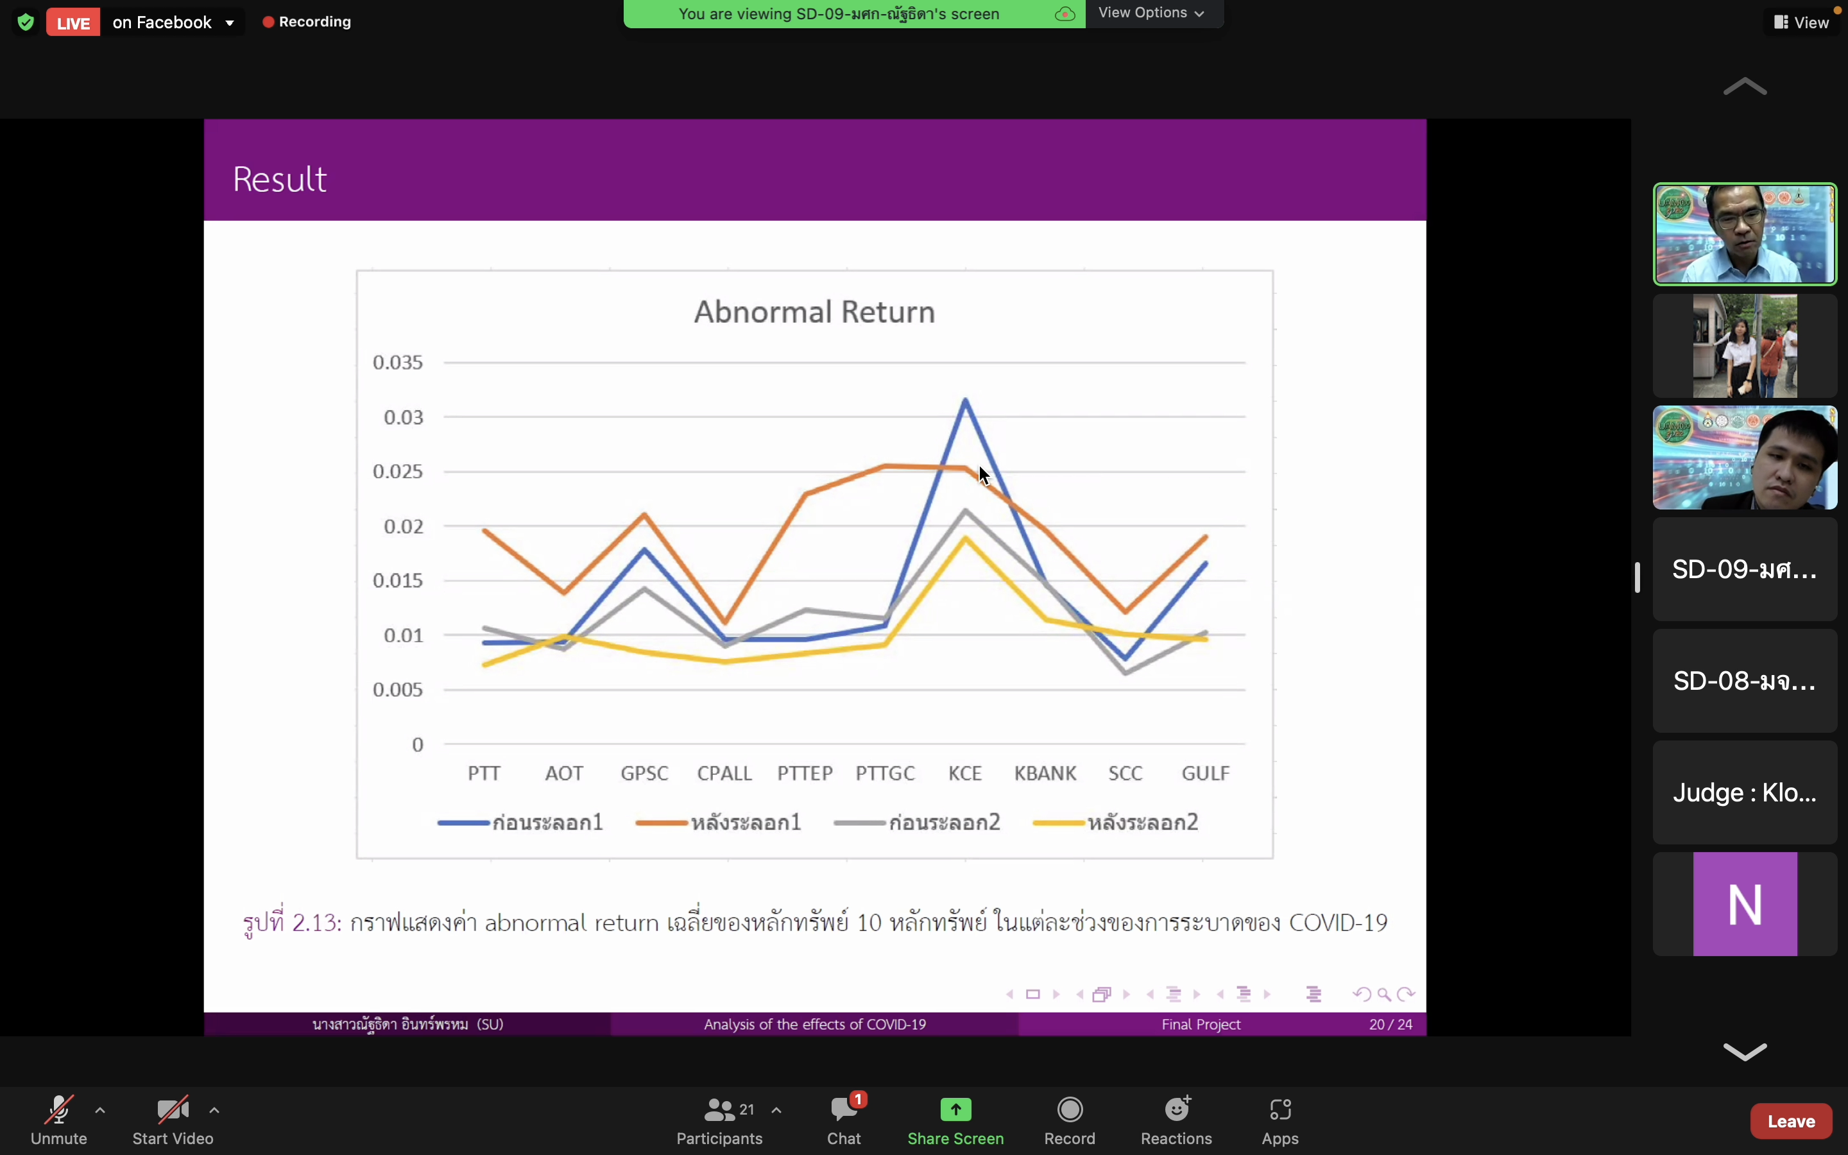Image resolution: width=1848 pixels, height=1155 pixels.
Task: Click the View layout button
Action: tap(1801, 22)
